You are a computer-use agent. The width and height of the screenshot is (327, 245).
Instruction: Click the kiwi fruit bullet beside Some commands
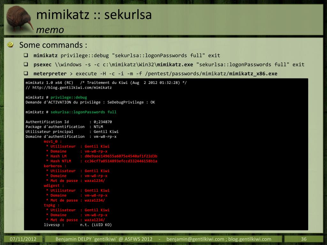[x=10, y=44]
